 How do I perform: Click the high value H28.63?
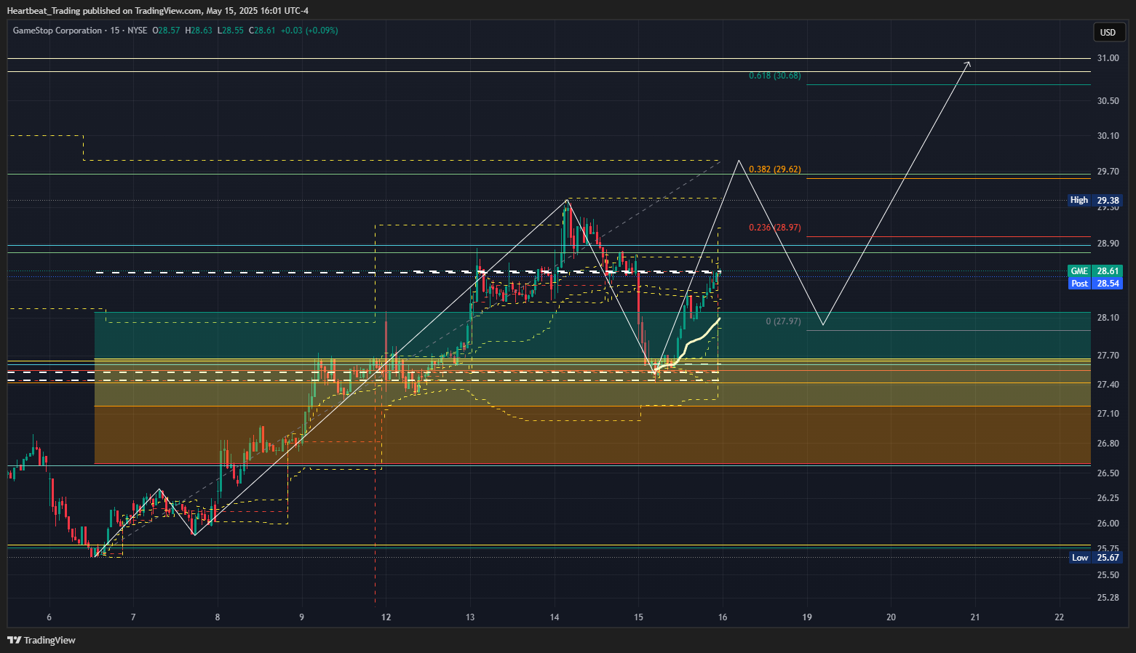pos(199,31)
